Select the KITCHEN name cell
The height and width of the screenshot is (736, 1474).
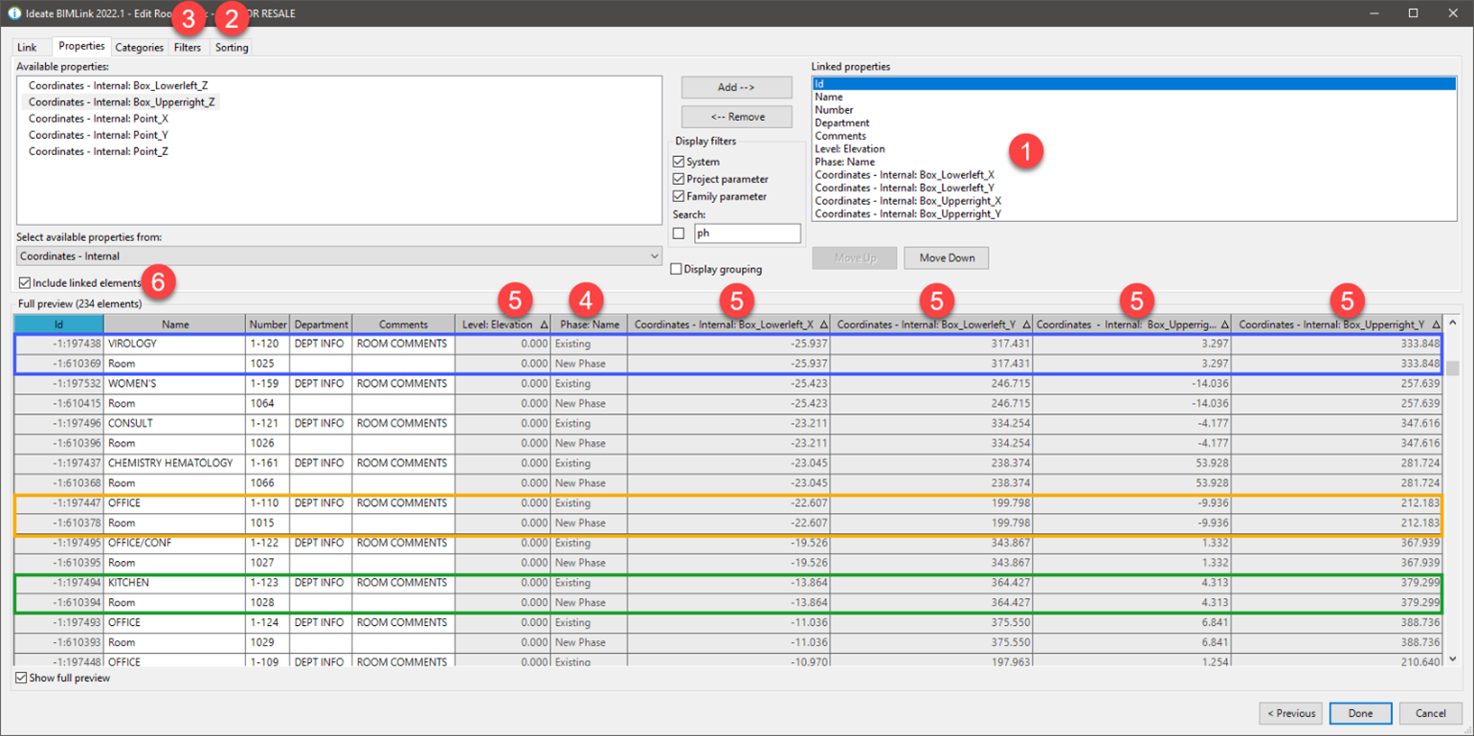(x=175, y=582)
